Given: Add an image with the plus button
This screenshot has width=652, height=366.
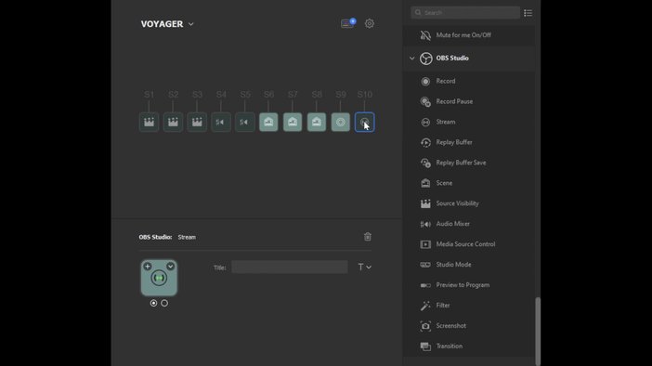Looking at the screenshot, I should pos(148,267).
